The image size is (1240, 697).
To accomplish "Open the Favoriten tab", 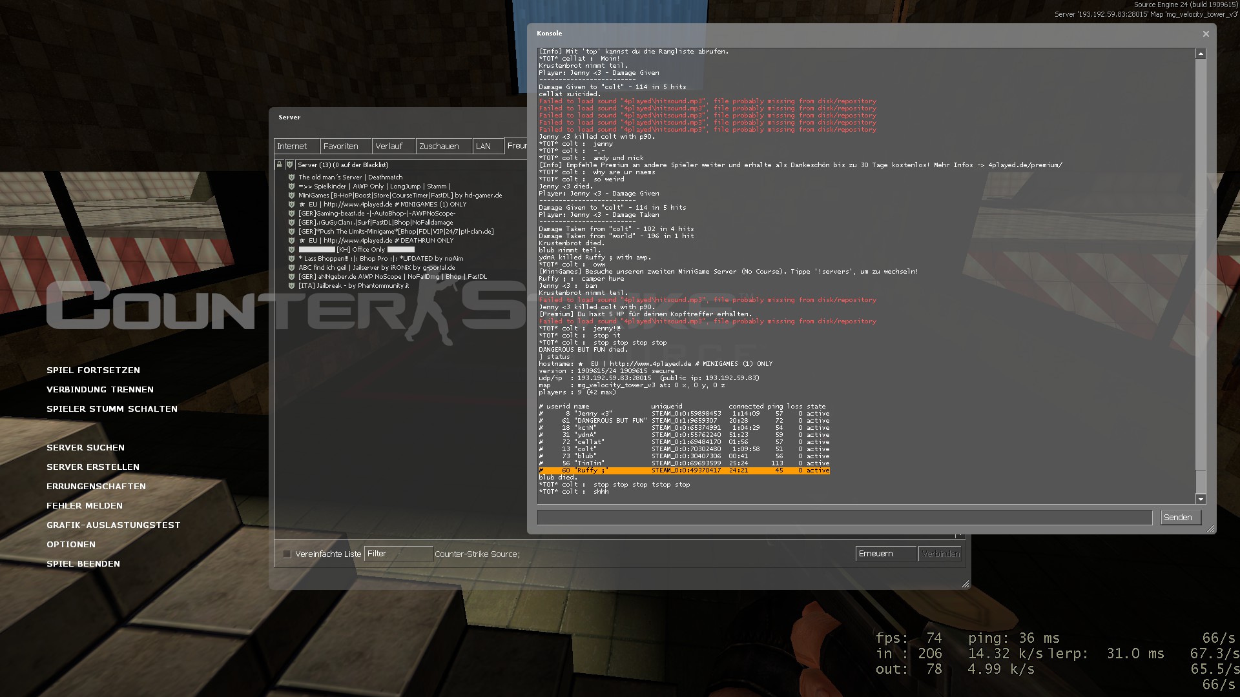I will pyautogui.click(x=346, y=146).
